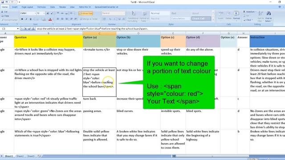This screenshot has height=160, width=285.
Task: Click the Shrink Font icon
Action: (x=52, y=13)
